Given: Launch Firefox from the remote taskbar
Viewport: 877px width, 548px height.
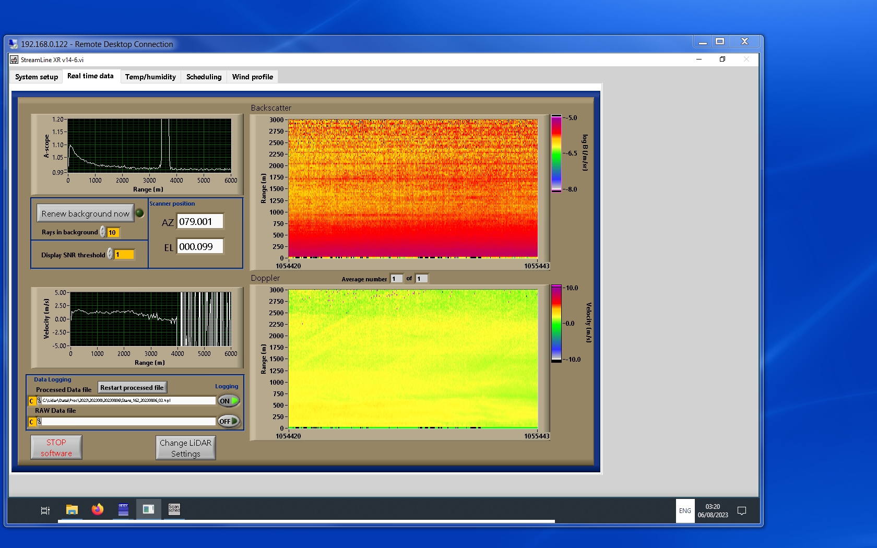Looking at the screenshot, I should [98, 510].
